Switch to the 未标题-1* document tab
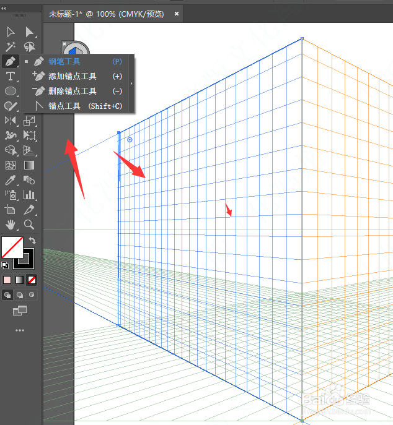Viewport: 393px width, 425px height. click(107, 14)
